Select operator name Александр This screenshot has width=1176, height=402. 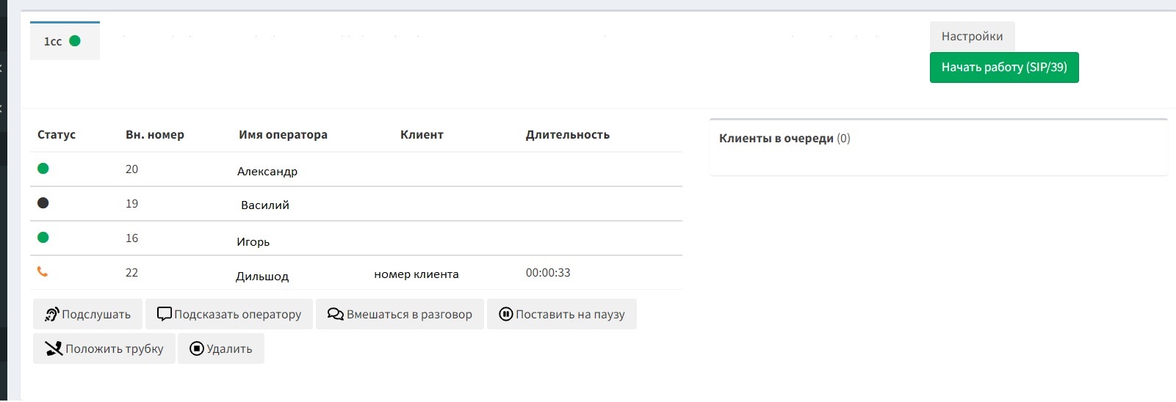(267, 172)
